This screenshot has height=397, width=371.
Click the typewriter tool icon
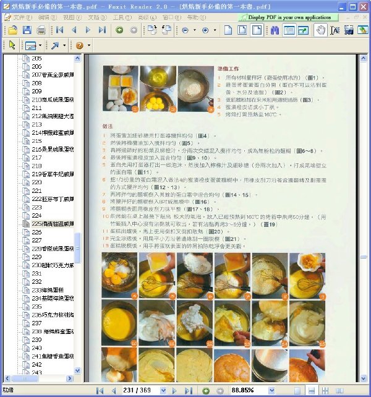point(31,46)
